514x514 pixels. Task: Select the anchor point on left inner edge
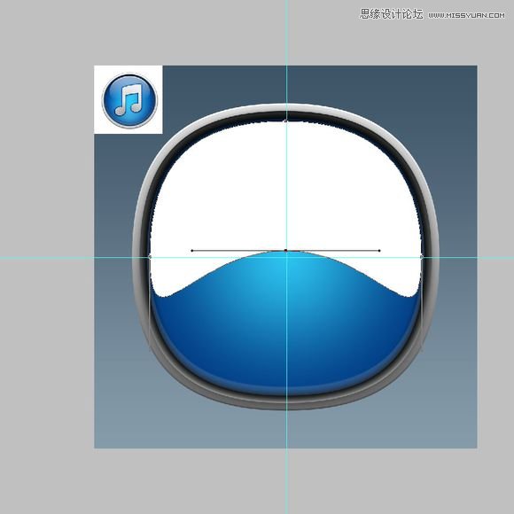click(150, 257)
